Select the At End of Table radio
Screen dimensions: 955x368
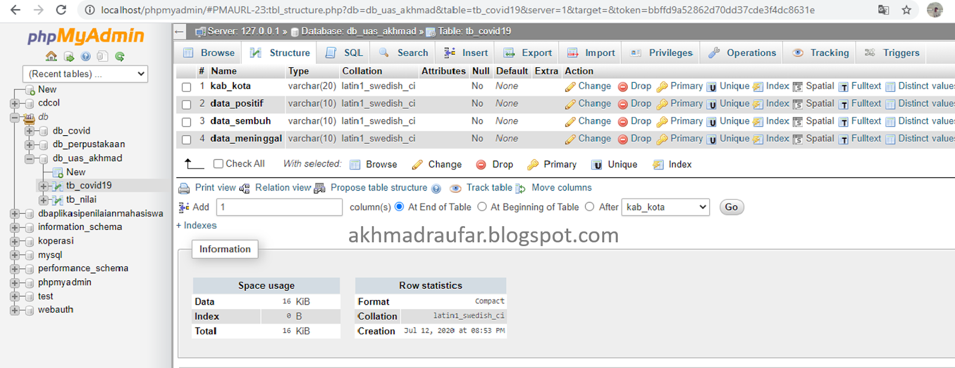pyautogui.click(x=399, y=207)
